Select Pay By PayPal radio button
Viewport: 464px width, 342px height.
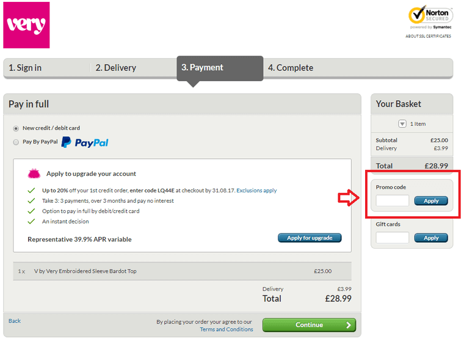click(x=16, y=142)
